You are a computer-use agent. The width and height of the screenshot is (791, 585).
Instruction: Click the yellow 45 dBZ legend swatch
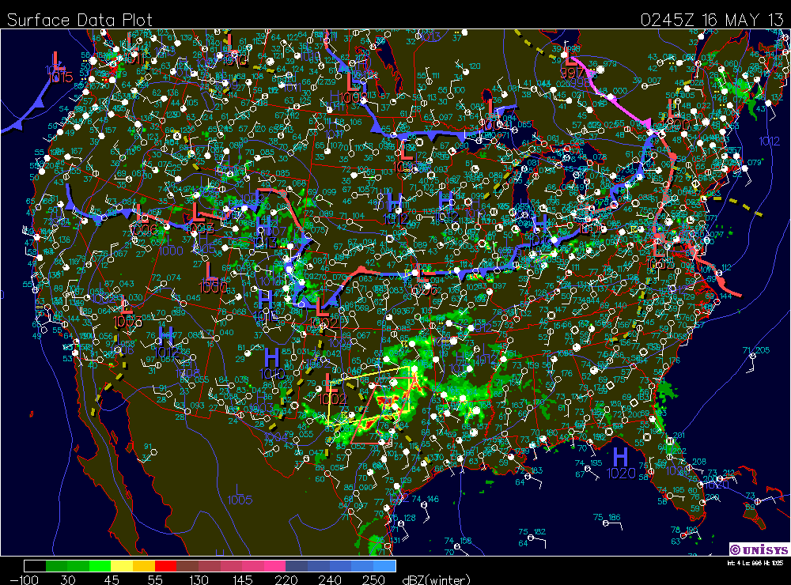(x=121, y=566)
